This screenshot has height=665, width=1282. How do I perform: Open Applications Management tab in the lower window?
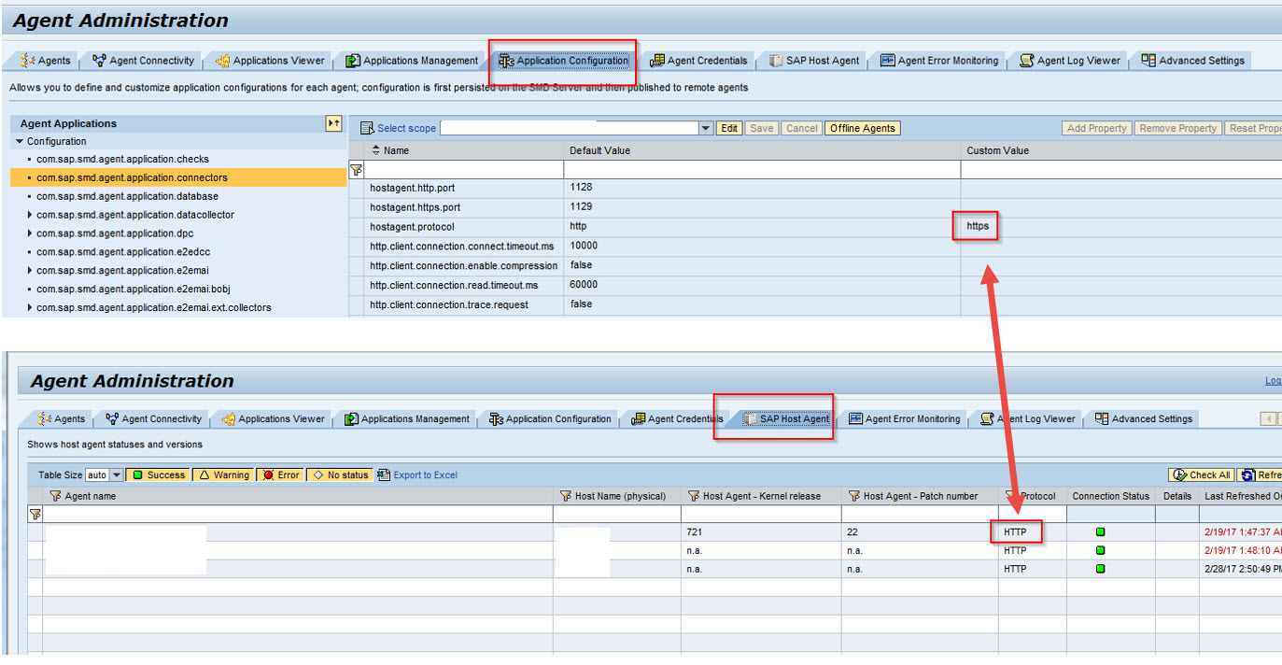tap(406, 419)
